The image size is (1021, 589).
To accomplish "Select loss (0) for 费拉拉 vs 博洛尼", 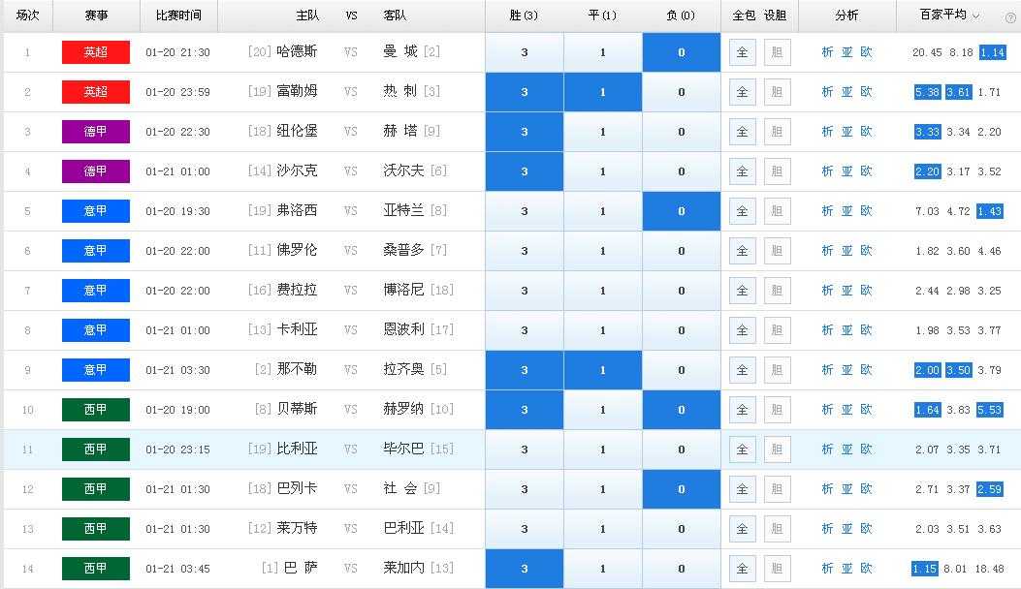I will [681, 291].
